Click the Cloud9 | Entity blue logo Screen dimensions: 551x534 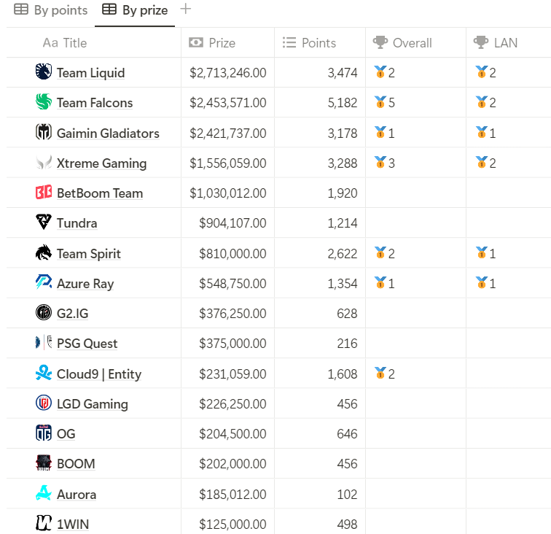click(44, 373)
